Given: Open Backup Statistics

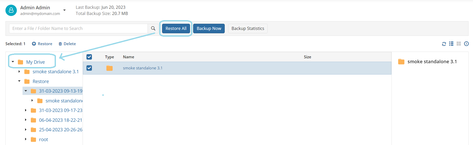Looking at the screenshot, I should [248, 28].
